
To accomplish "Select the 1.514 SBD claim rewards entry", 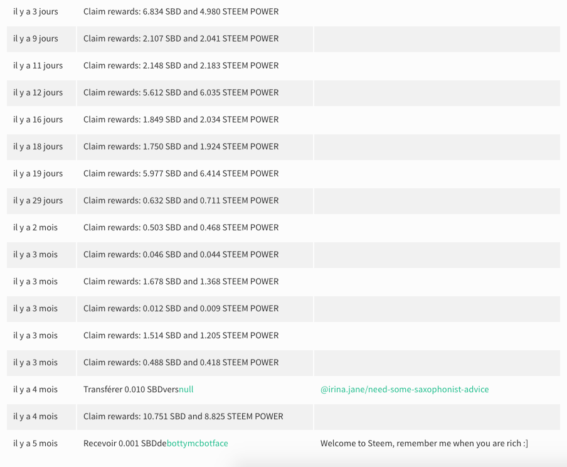I will tap(181, 335).
